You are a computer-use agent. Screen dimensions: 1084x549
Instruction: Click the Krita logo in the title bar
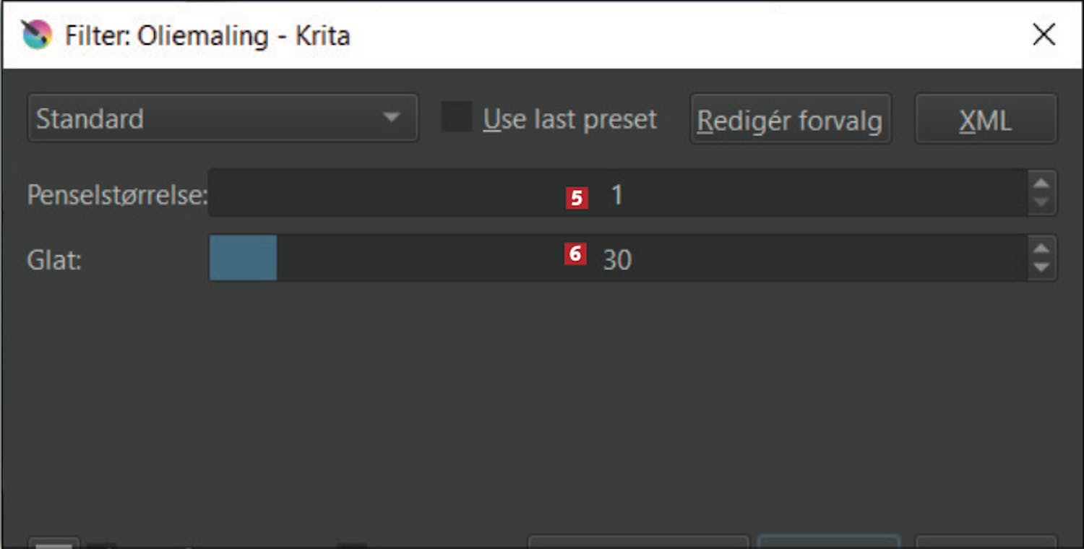(37, 34)
